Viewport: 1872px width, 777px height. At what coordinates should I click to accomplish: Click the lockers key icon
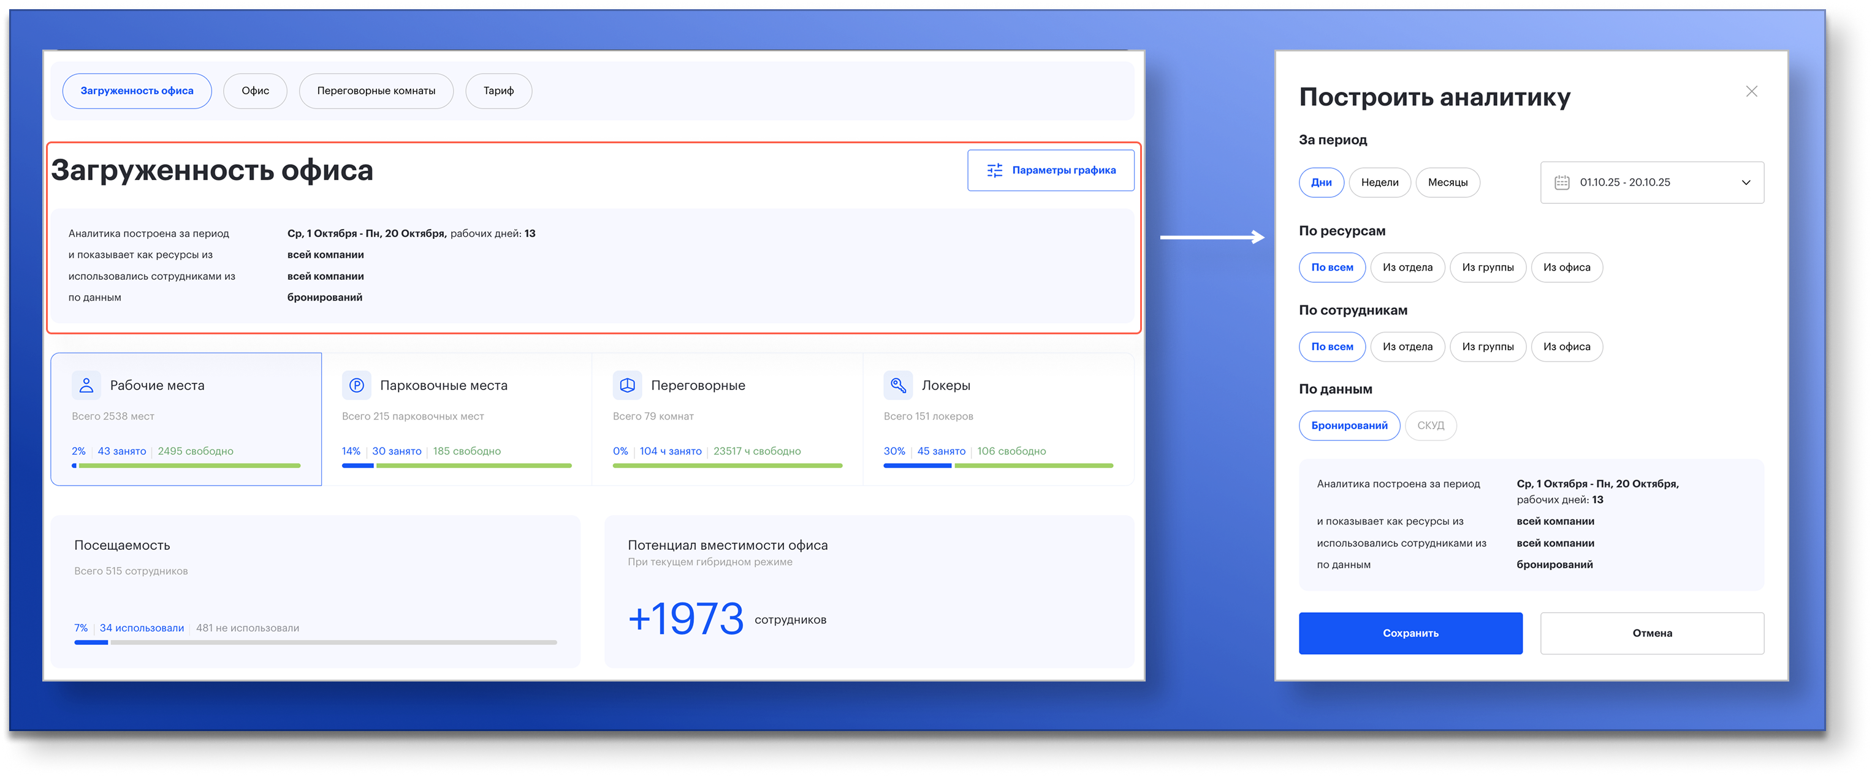coord(897,385)
